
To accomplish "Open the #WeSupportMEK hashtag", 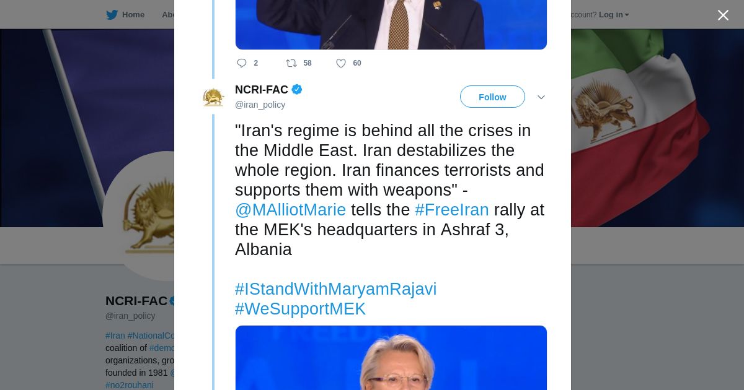I will (300, 309).
